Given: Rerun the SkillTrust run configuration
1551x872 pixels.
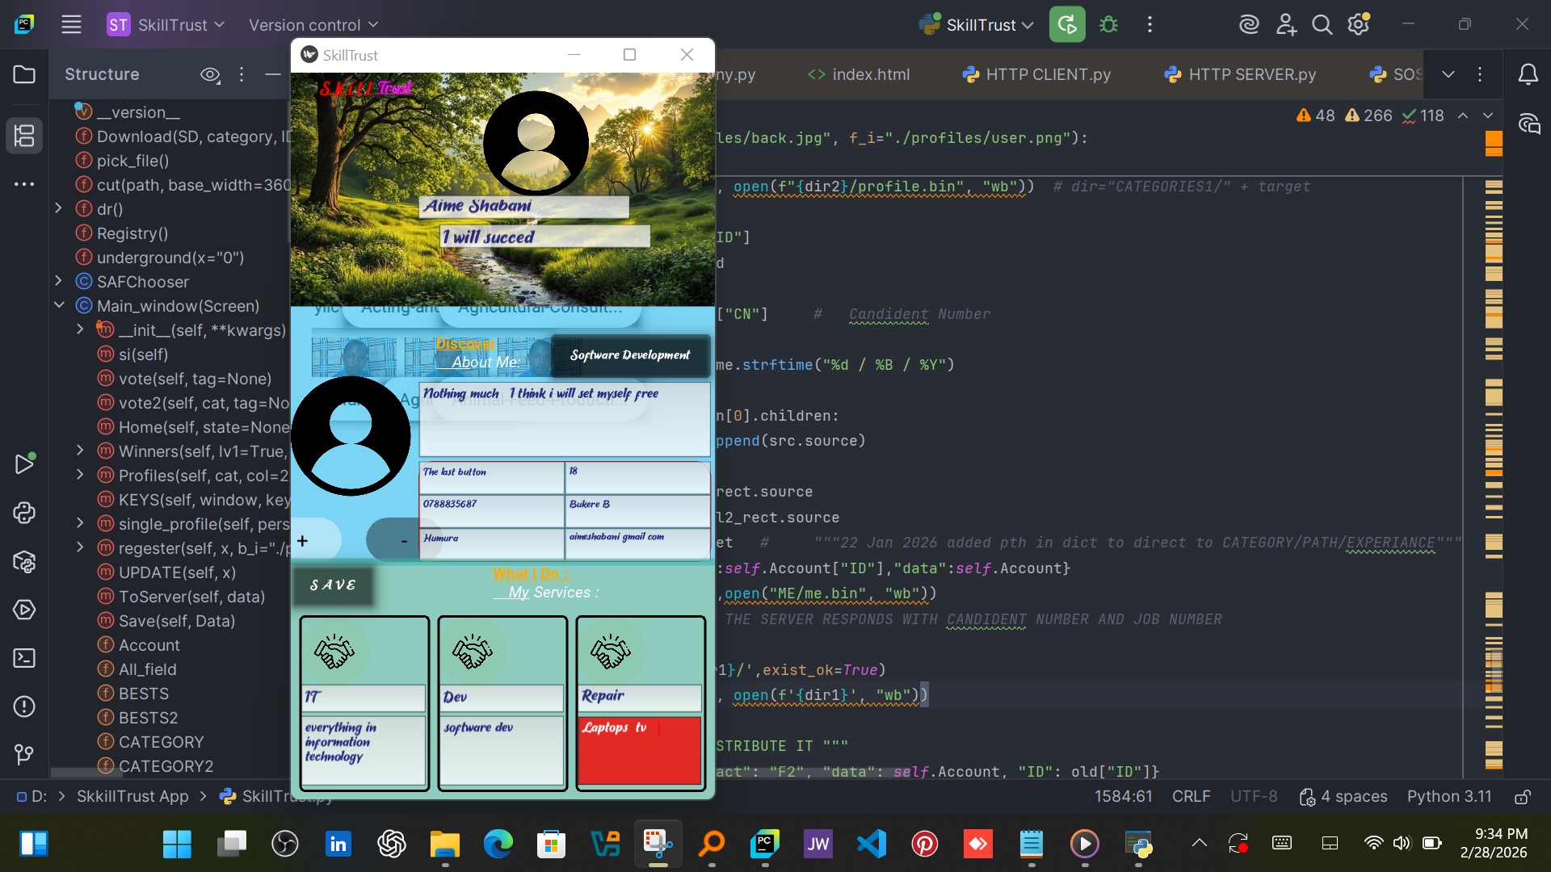Looking at the screenshot, I should click(x=1067, y=25).
